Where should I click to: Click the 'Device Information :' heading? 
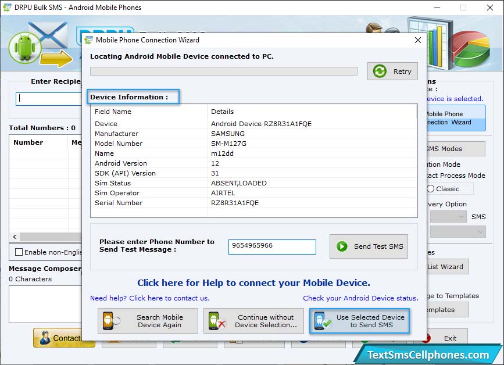129,97
